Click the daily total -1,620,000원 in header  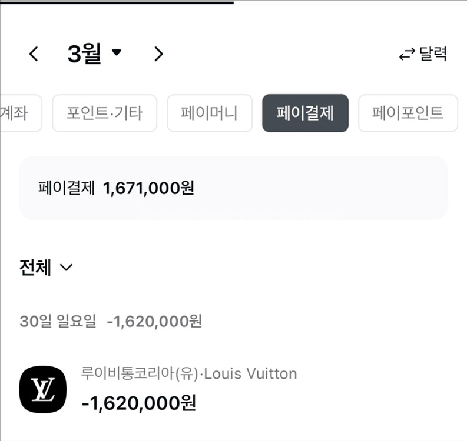(x=154, y=321)
